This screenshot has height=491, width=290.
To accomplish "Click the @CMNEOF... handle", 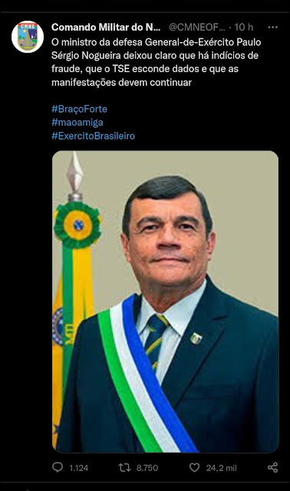I will pyautogui.click(x=196, y=28).
